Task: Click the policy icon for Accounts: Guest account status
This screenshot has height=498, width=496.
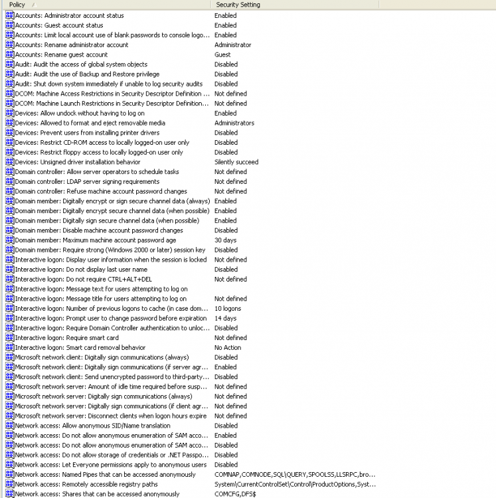Action: click(10, 25)
